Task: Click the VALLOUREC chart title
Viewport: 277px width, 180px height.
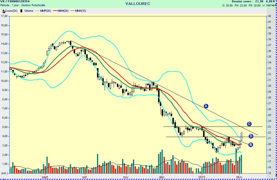Action: pos(138,4)
